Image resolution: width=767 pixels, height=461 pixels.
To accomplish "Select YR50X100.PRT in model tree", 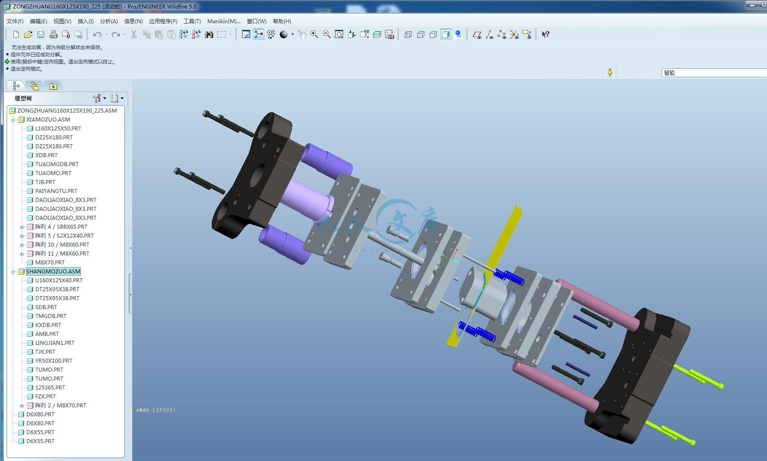I will click(x=54, y=361).
